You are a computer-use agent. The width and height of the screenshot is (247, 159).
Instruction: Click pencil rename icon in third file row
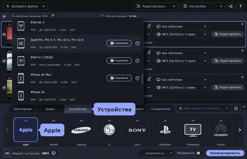pos(149,79)
